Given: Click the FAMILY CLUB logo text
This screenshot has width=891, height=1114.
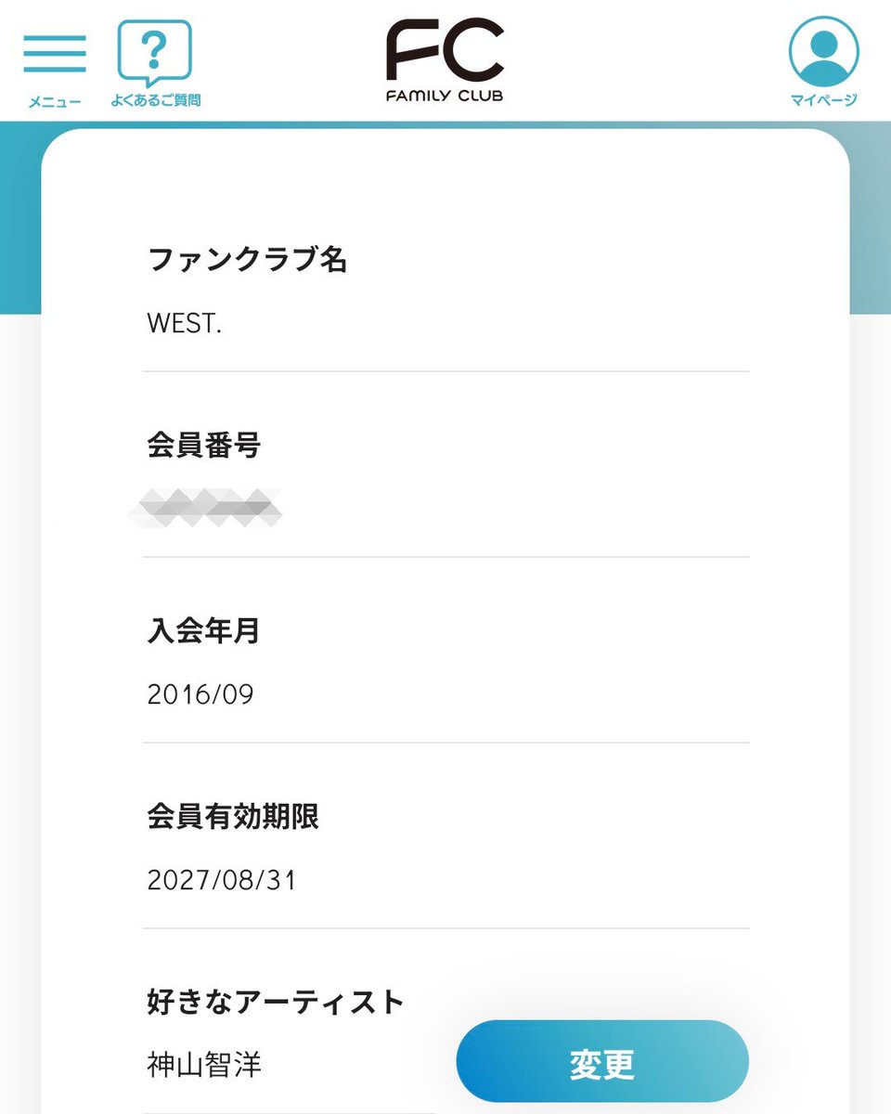Looking at the screenshot, I should (x=445, y=95).
